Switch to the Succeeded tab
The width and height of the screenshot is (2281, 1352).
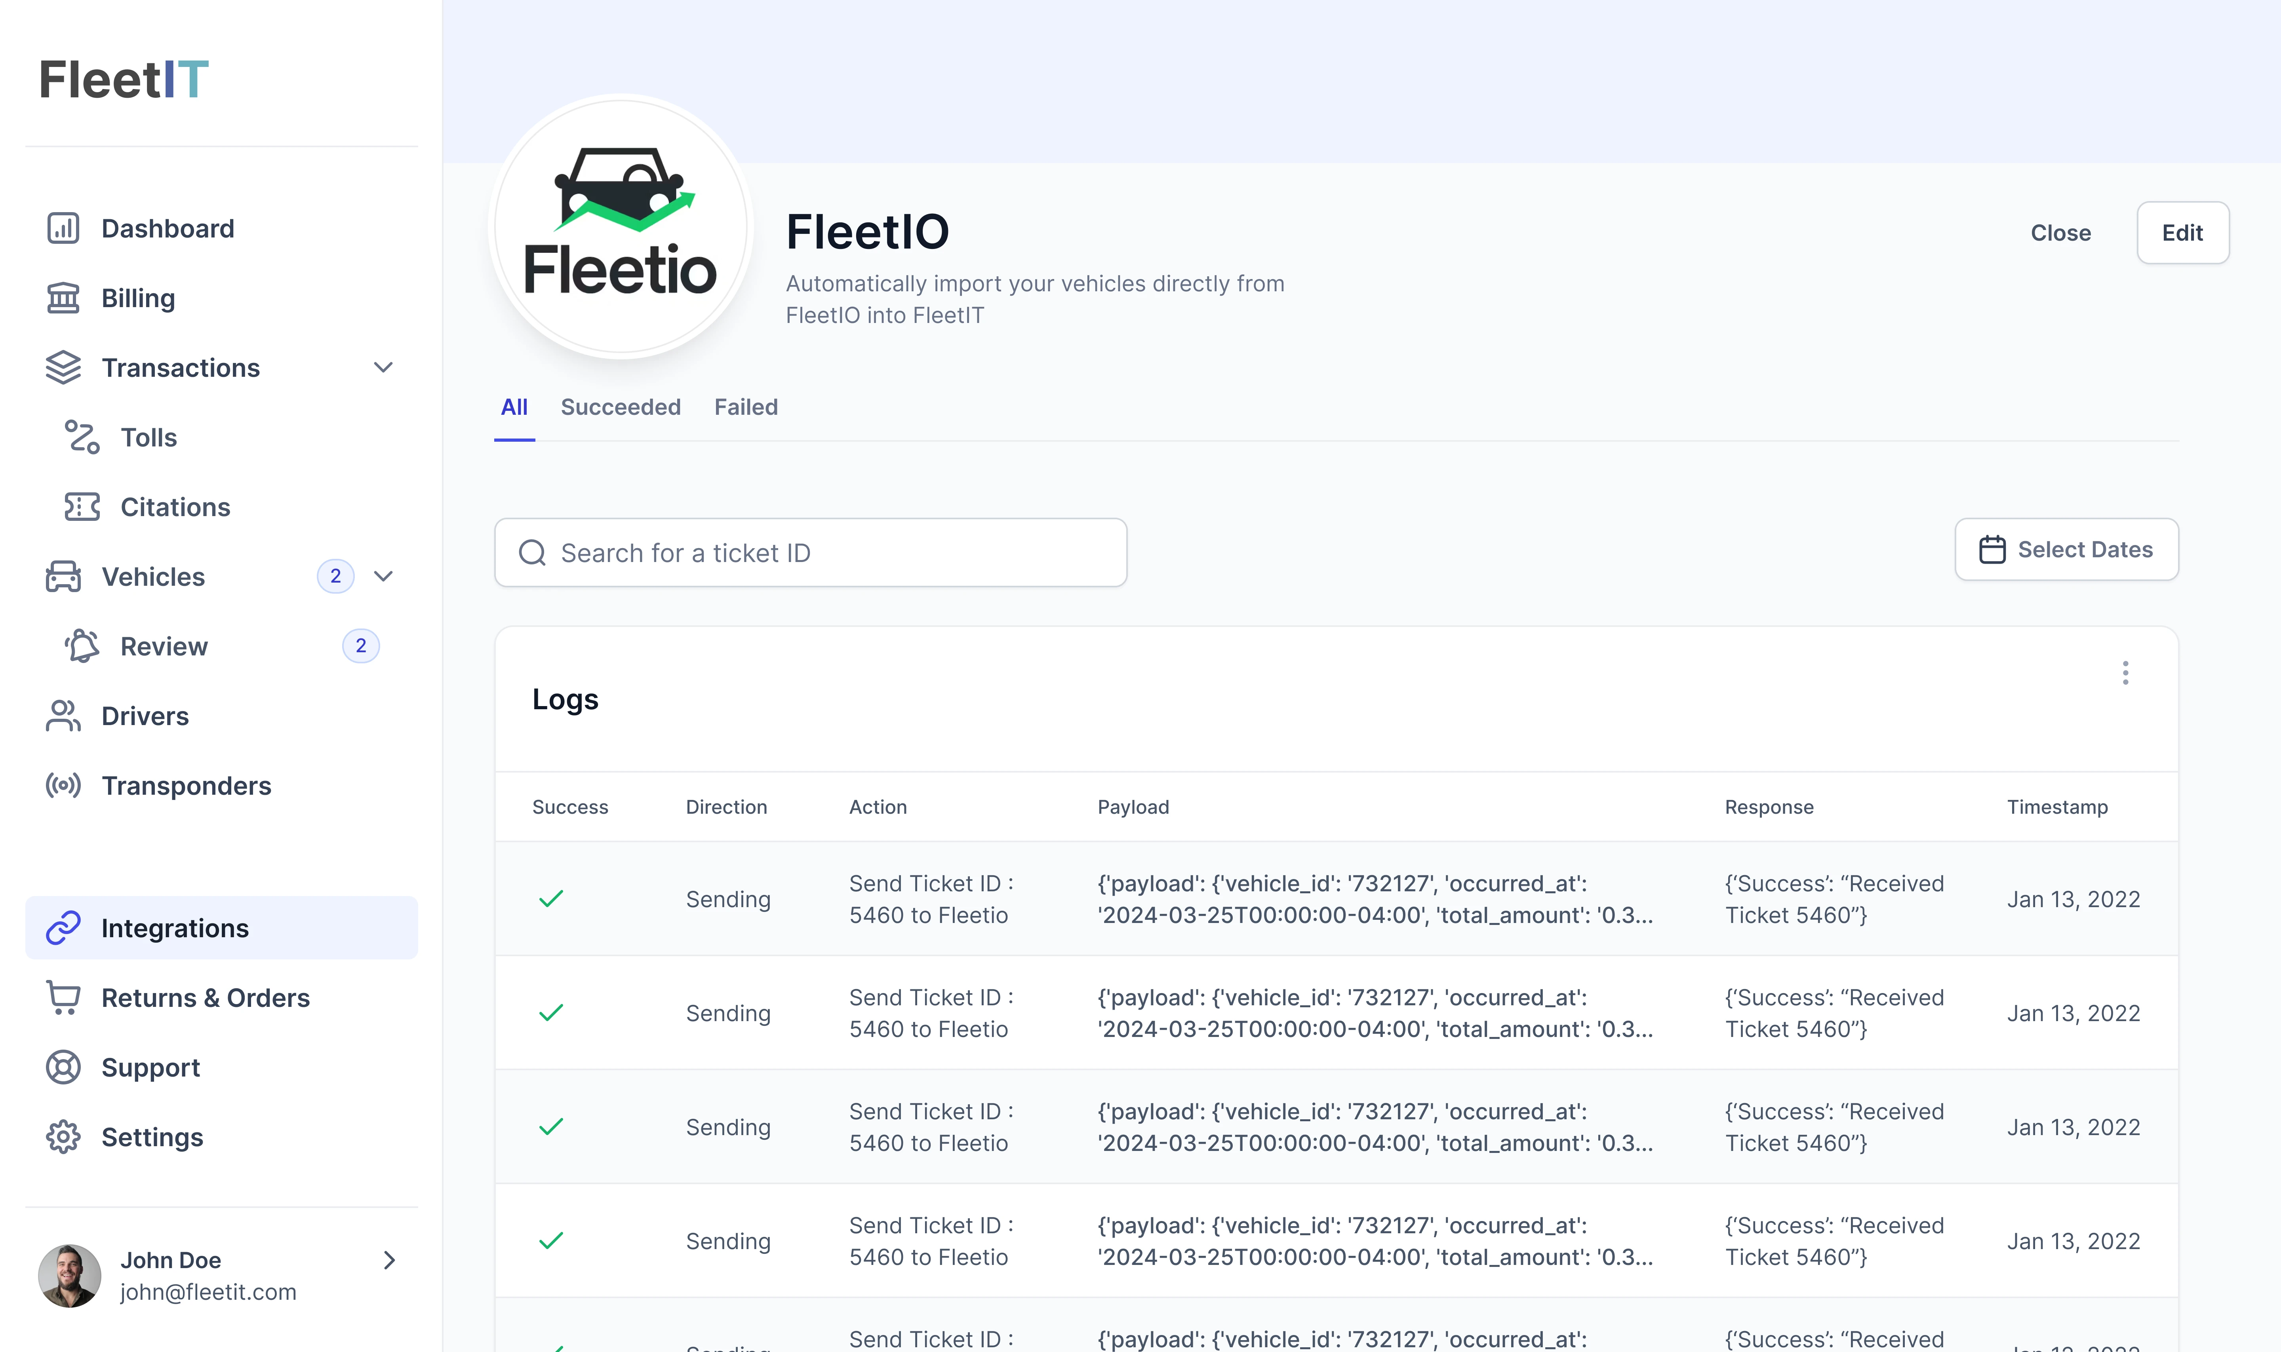pos(621,407)
